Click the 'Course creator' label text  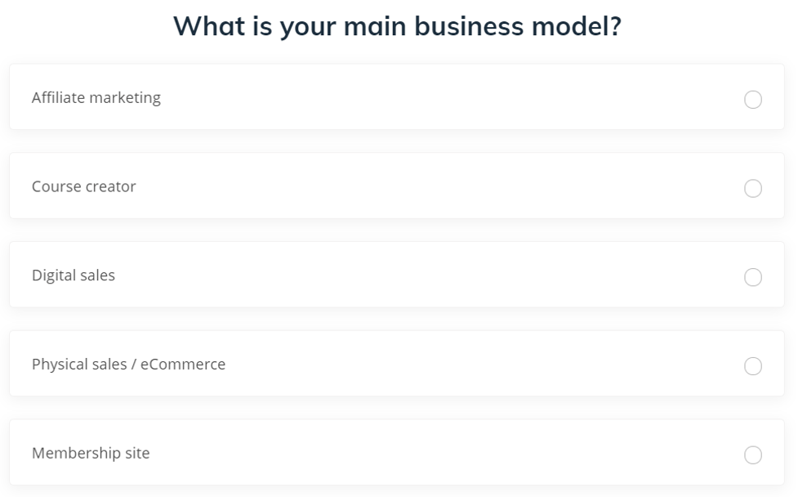click(x=83, y=186)
